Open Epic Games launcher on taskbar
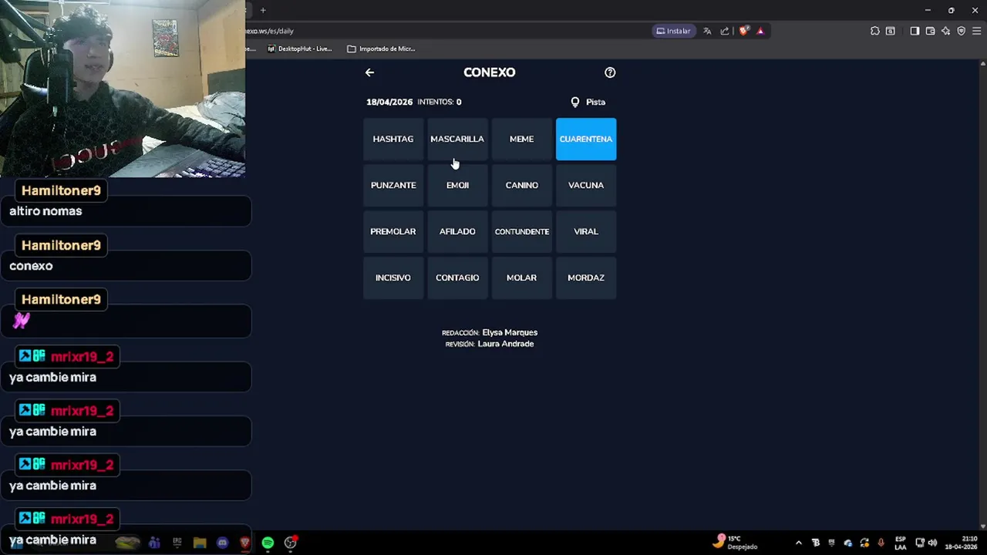This screenshot has width=987, height=555. pos(177,543)
